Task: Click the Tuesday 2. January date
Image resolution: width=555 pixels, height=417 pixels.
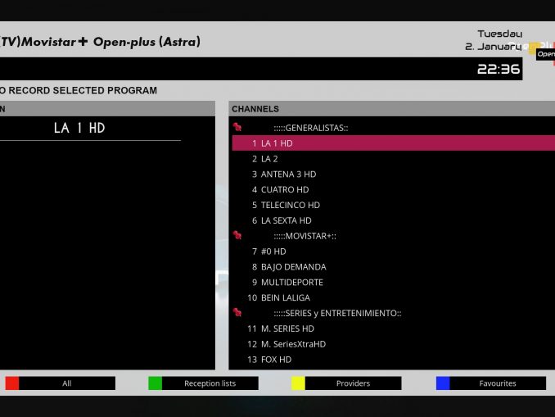Action: [494, 40]
